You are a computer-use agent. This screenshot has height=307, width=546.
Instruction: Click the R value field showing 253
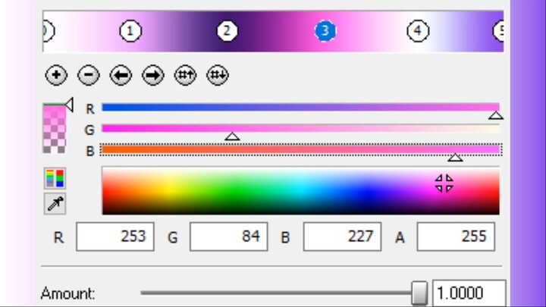click(115, 237)
